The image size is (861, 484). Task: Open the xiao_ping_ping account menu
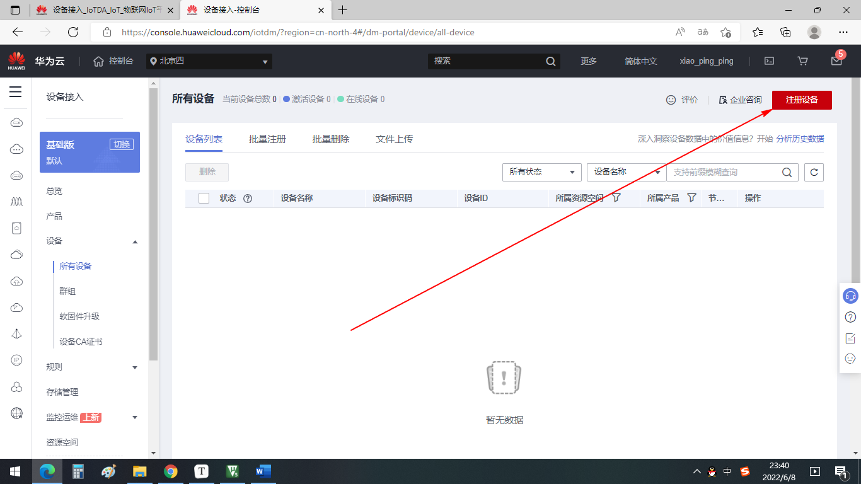(x=707, y=61)
